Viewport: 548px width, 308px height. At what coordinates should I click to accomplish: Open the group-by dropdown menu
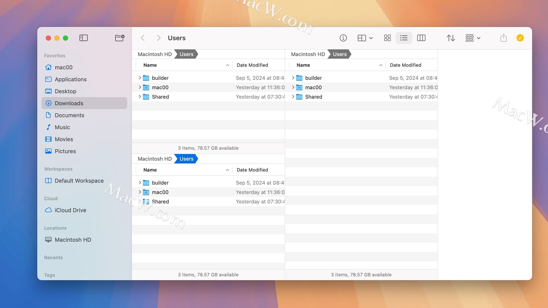point(473,38)
